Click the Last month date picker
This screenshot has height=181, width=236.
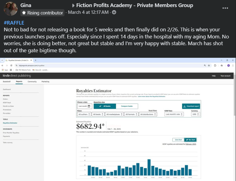click(x=84, y=106)
